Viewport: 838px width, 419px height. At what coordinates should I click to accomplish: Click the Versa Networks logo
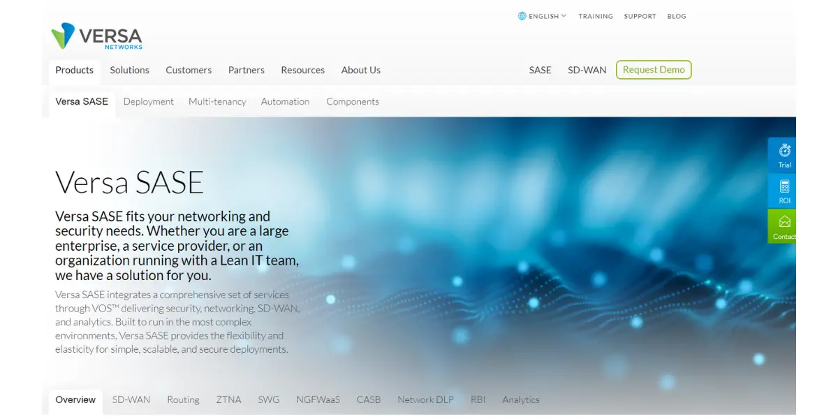(96, 36)
